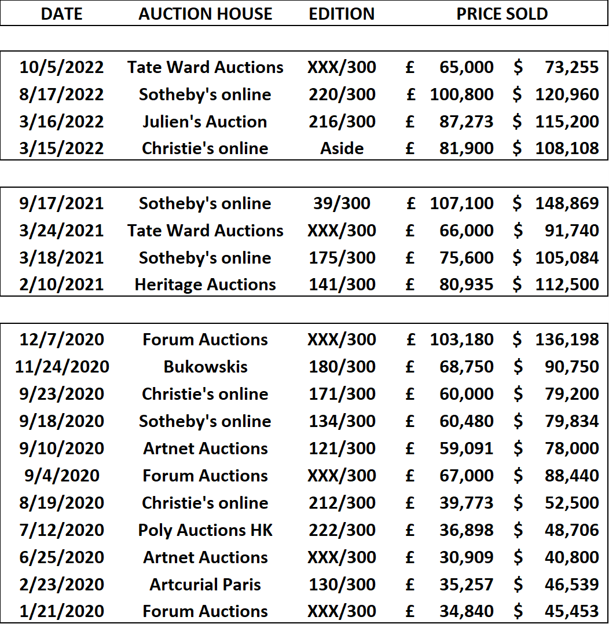Select Poly Auctions HK cell
Image resolution: width=609 pixels, height=624 pixels.
pyautogui.click(x=205, y=530)
